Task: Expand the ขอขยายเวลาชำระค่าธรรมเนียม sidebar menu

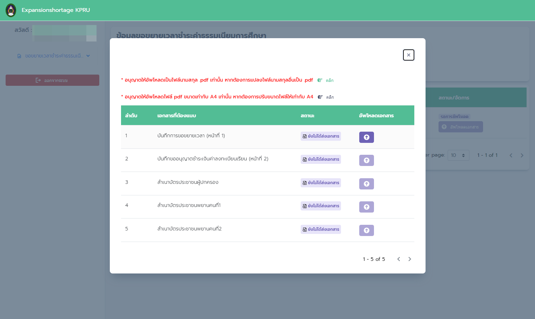Action: click(53, 56)
